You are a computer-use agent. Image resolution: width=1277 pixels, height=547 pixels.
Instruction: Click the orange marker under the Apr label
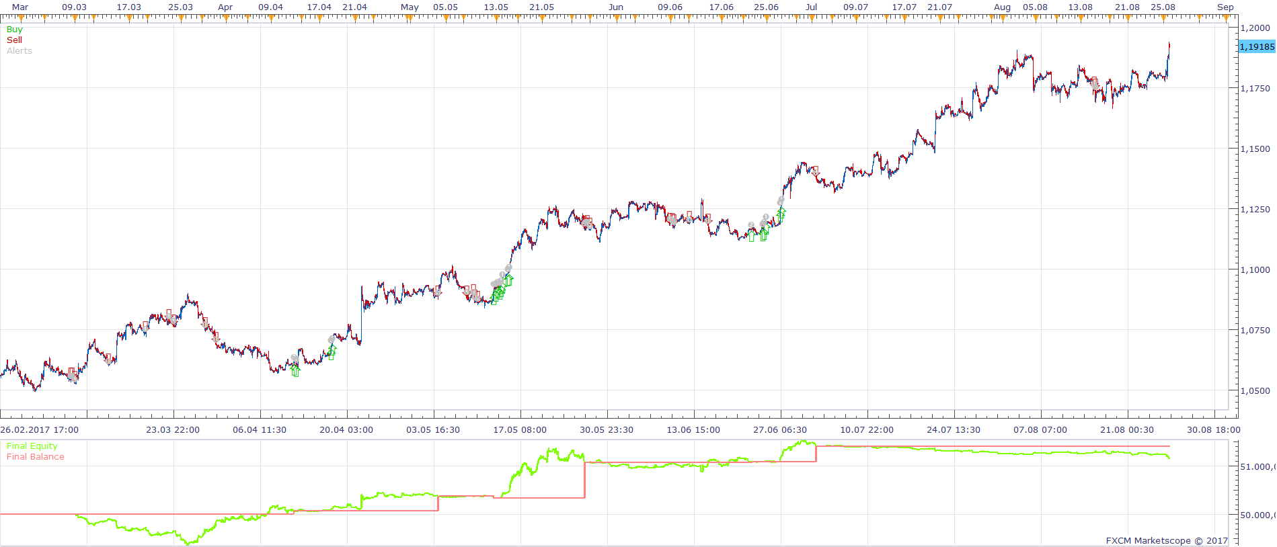[x=225, y=19]
